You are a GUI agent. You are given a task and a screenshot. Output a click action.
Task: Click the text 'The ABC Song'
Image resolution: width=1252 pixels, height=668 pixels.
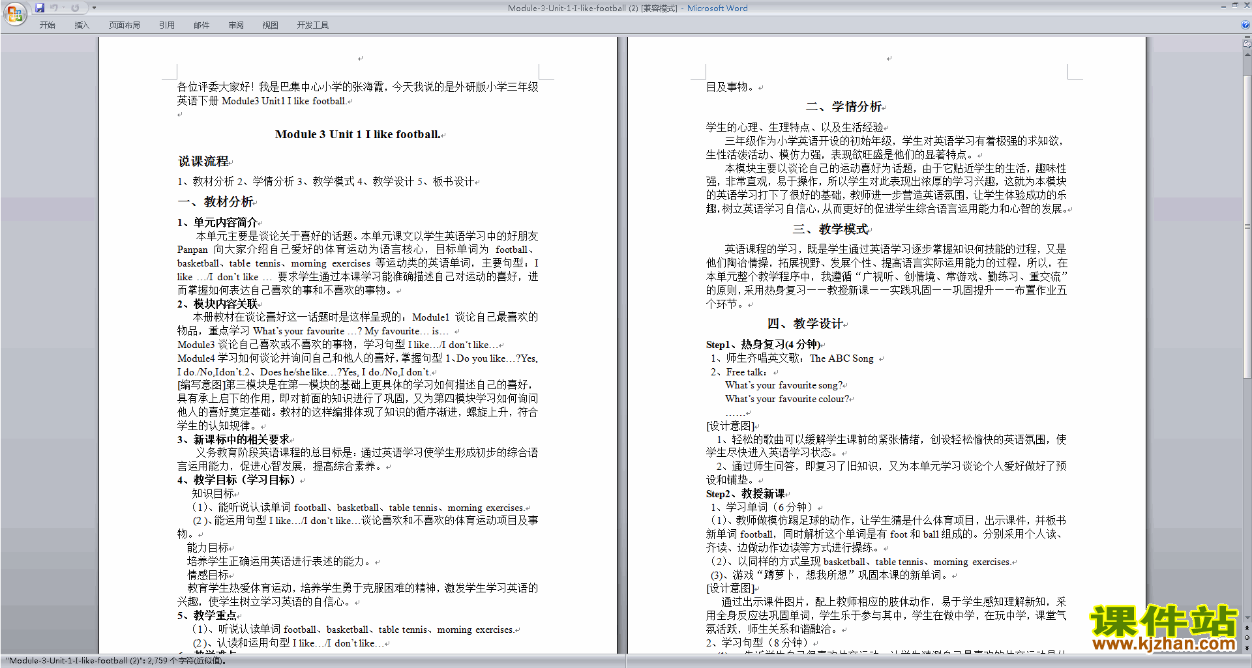(841, 358)
